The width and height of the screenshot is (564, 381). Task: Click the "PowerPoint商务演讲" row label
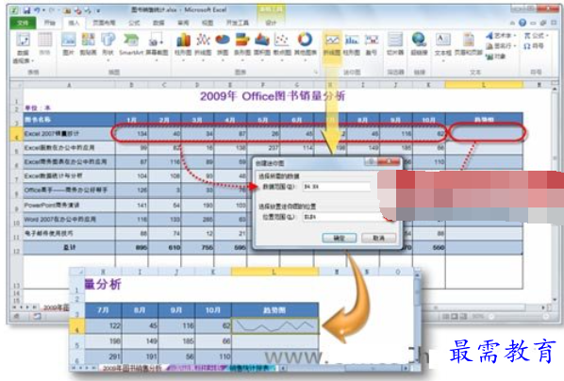coord(52,205)
